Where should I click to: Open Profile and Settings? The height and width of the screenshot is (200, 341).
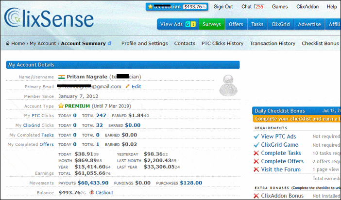click(144, 44)
